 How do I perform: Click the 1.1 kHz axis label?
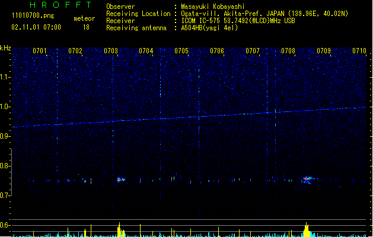click(5, 77)
